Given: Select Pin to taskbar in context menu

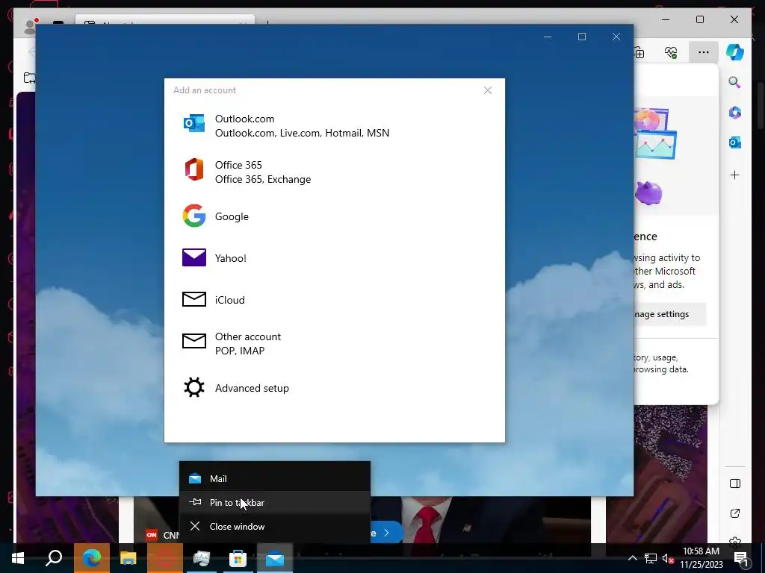Looking at the screenshot, I should 275,502.
